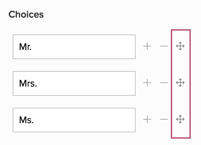
Task: Add a choice after the Mrs. row
Action: click(147, 83)
